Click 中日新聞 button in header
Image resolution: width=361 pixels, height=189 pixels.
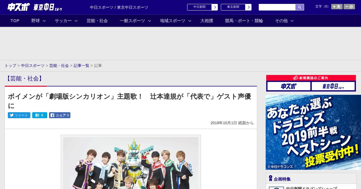(199, 7)
